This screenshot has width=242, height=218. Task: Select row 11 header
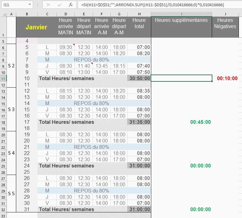pos(3,79)
